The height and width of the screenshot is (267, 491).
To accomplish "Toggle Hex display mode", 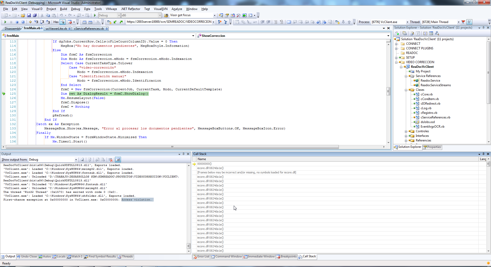I will coord(56,22).
